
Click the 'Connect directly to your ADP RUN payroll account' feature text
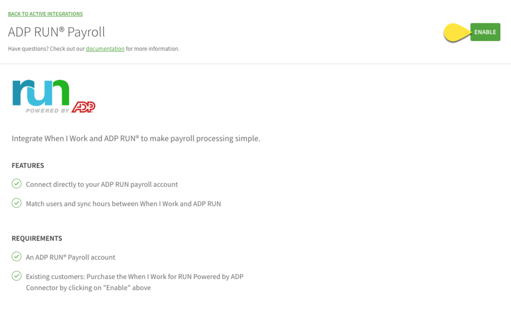[x=101, y=184]
